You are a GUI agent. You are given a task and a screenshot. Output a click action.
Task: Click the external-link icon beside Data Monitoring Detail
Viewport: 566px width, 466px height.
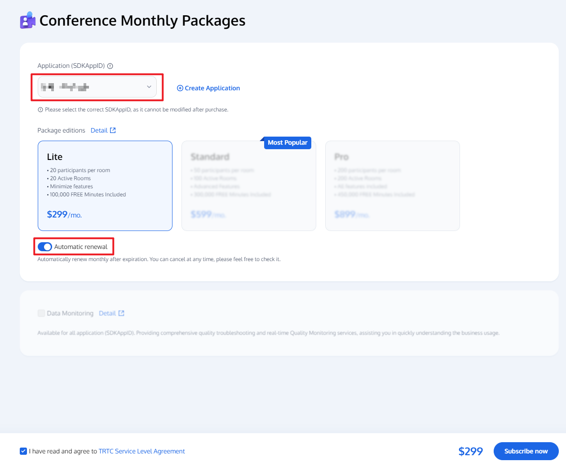point(121,313)
